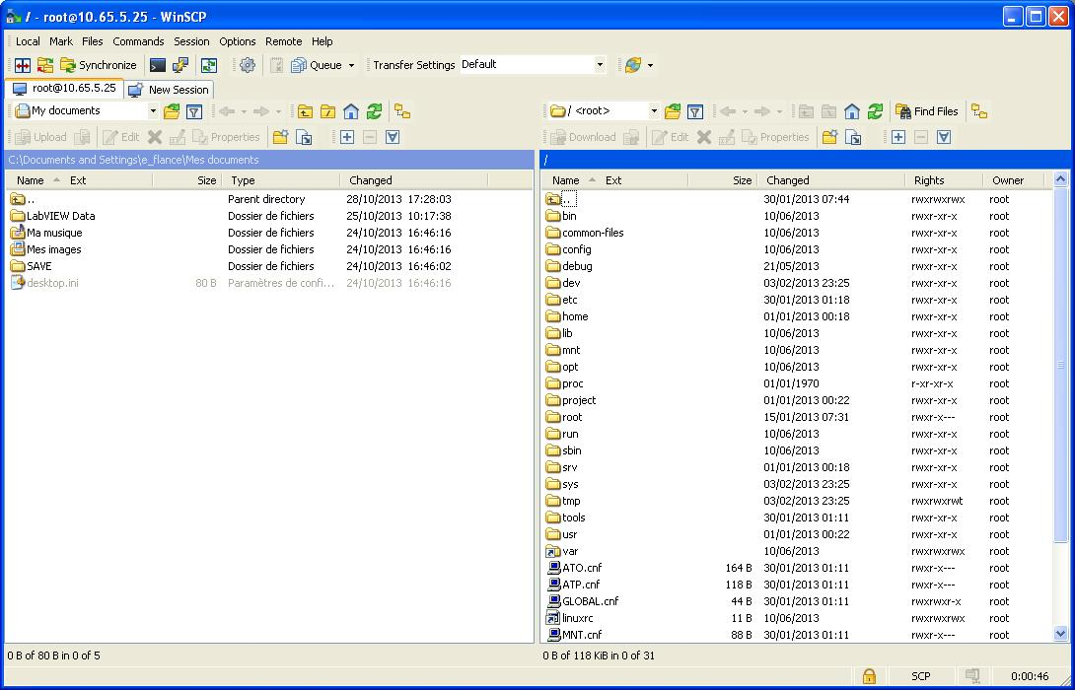Open the Transfer Settings Default combo box
This screenshot has width=1075, height=690.
click(x=534, y=64)
